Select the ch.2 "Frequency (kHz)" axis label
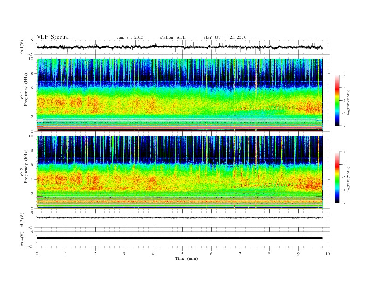Viewport: 369px width, 285px height. [x=26, y=166]
